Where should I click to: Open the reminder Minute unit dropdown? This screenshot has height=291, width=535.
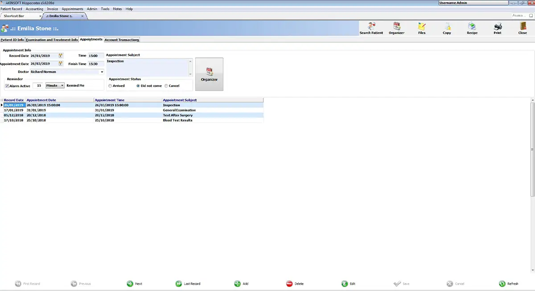(62, 85)
